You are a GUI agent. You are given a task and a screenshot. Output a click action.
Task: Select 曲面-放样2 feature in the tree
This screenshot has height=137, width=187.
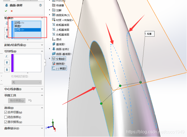[x=62, y=49]
